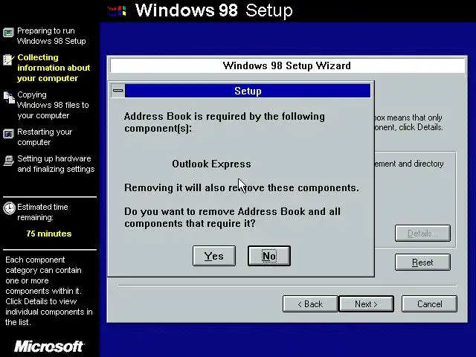Click the Reset button
The height and width of the screenshot is (357, 476).
pyautogui.click(x=422, y=263)
